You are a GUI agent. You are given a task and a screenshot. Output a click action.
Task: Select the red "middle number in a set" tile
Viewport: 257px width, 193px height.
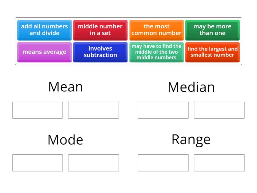click(100, 30)
